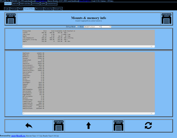Click the '/dev/root' row in mounts table
This screenshot has width=177, height=138.
[46, 34]
